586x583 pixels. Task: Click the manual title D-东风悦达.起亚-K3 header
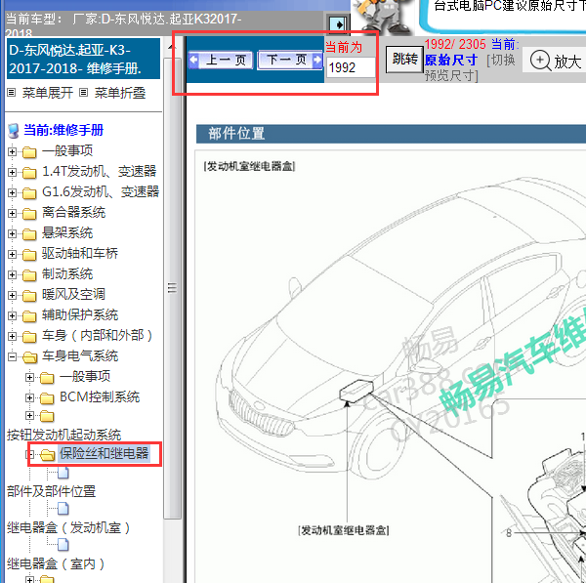pyautogui.click(x=83, y=59)
